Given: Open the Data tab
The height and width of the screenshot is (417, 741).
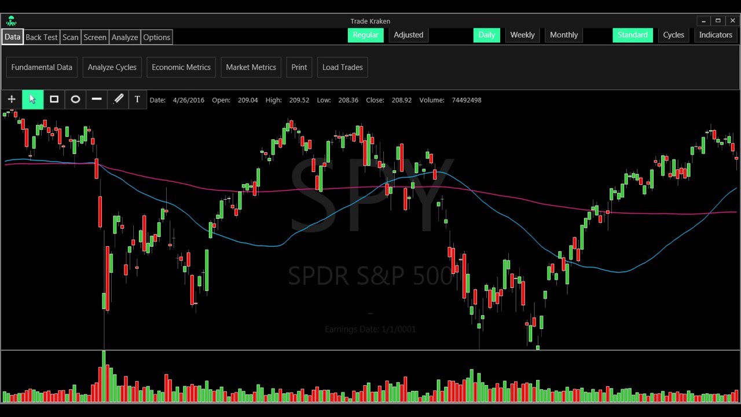Looking at the screenshot, I should click(12, 37).
